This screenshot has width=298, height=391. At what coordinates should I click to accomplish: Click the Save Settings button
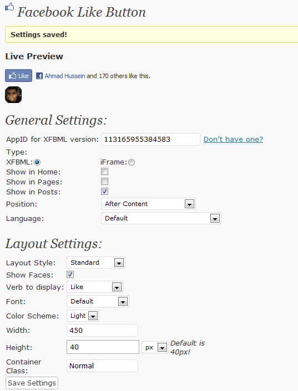click(32, 383)
